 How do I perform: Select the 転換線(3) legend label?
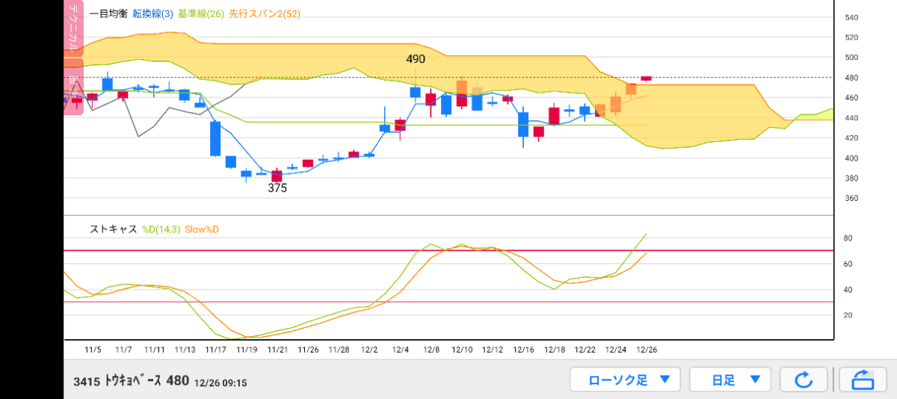(x=155, y=14)
